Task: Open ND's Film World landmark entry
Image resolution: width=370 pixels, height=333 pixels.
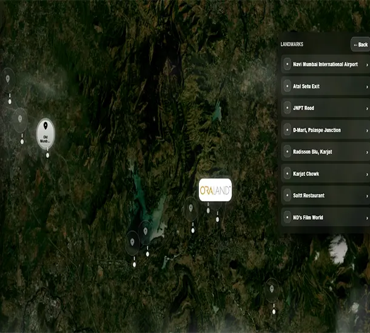Action: pyautogui.click(x=325, y=217)
